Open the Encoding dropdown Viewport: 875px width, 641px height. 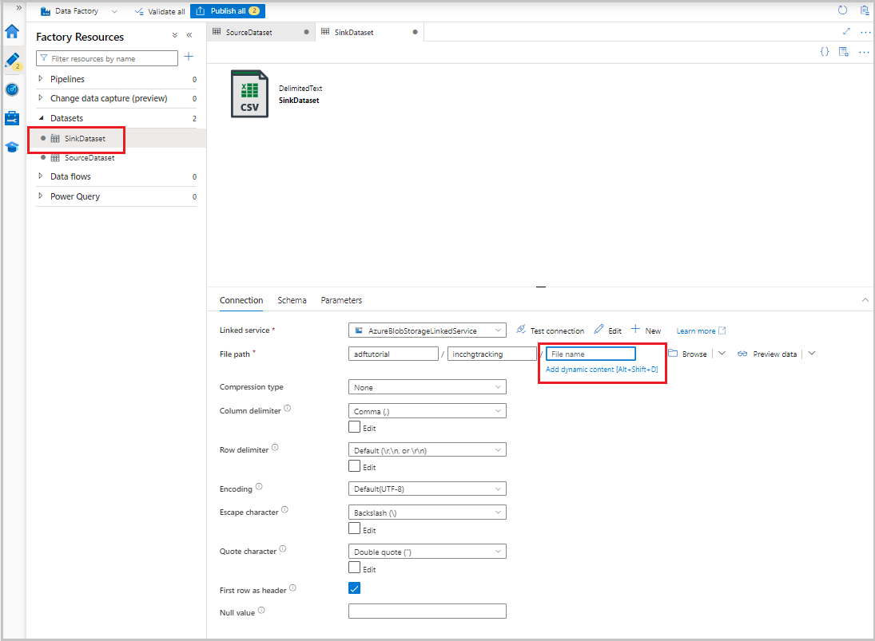[x=428, y=489]
